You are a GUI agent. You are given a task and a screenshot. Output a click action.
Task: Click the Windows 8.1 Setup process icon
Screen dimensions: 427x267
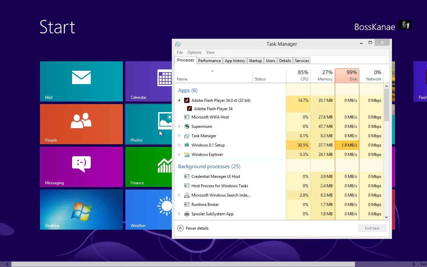pos(187,145)
